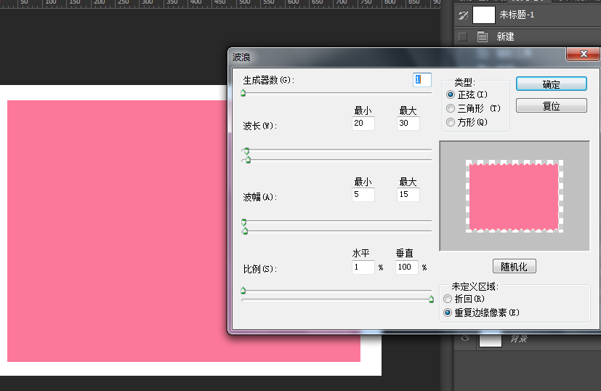Click the 波幅 minimum value field

pyautogui.click(x=363, y=194)
